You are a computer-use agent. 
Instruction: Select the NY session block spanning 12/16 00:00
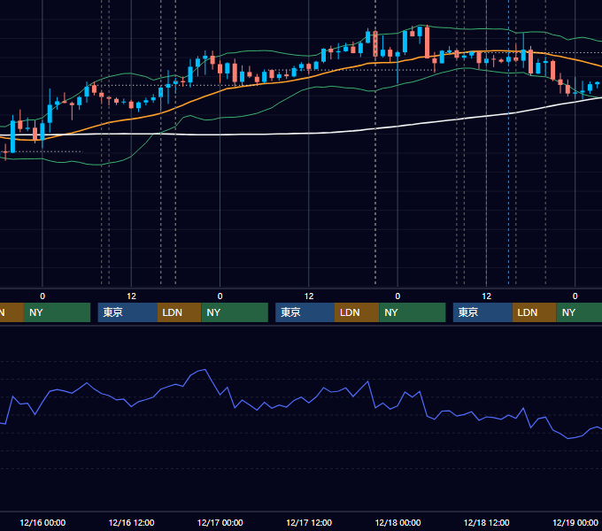click(57, 312)
